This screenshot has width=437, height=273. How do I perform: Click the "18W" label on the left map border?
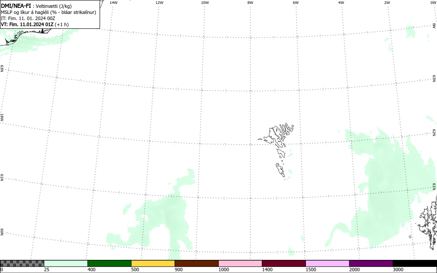pos(2,117)
